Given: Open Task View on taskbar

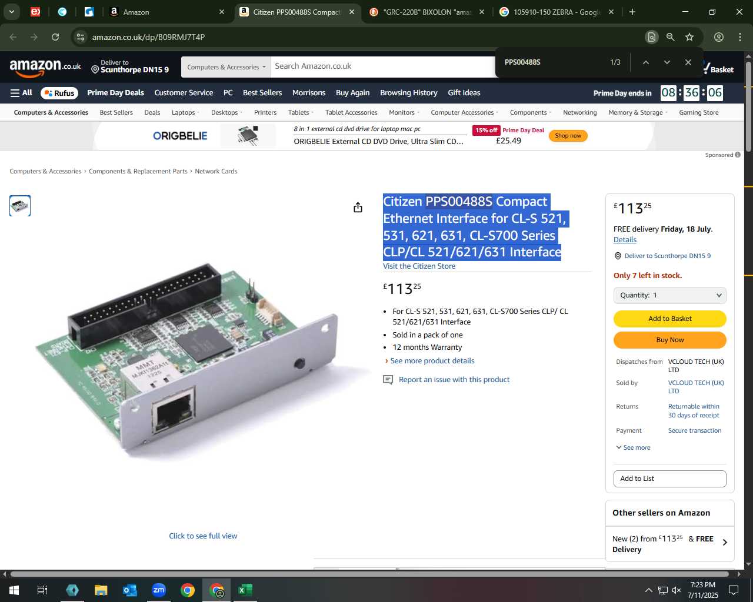Looking at the screenshot, I should pos(42,590).
